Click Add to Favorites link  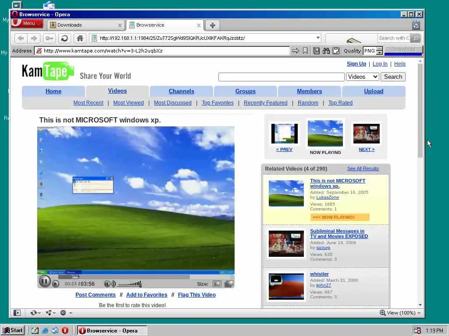pyautogui.click(x=146, y=294)
